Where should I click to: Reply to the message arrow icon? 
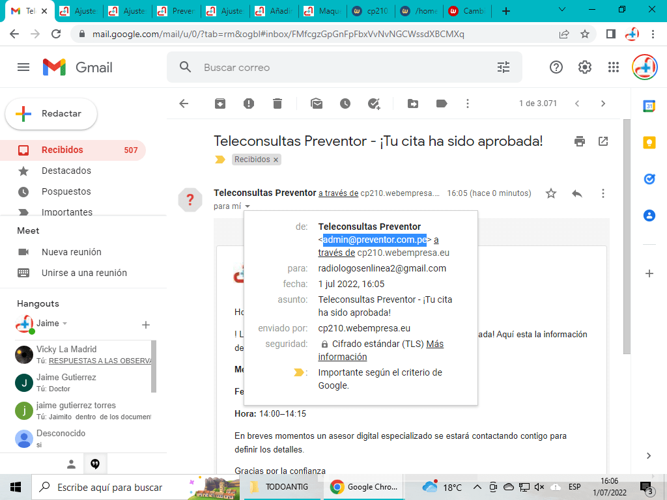(577, 193)
